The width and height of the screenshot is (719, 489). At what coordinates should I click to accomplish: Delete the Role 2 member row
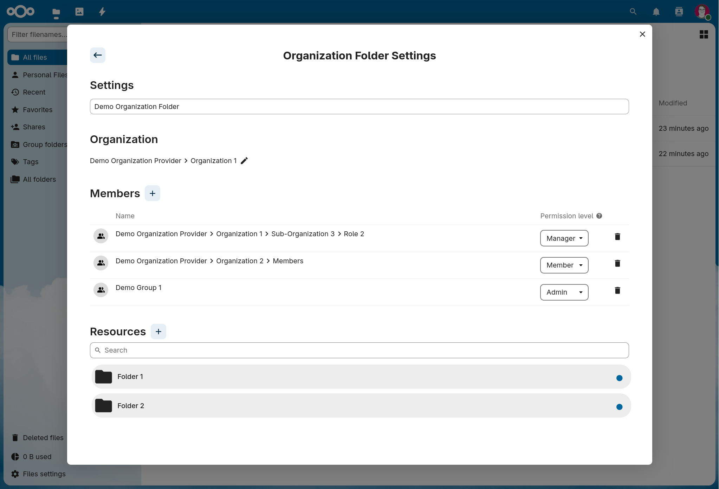[617, 237]
